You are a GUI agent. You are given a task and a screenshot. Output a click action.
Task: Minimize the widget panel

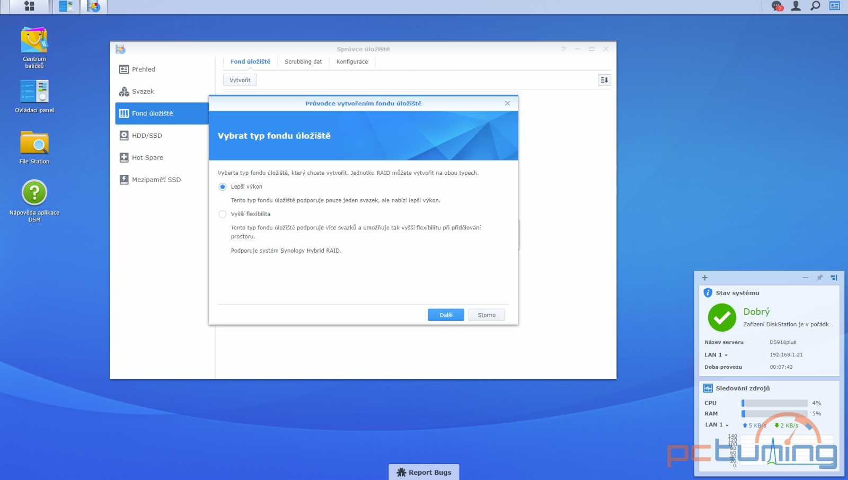(806, 278)
